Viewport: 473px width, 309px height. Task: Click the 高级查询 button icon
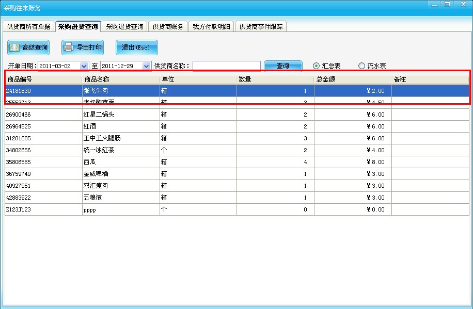[x=14, y=47]
